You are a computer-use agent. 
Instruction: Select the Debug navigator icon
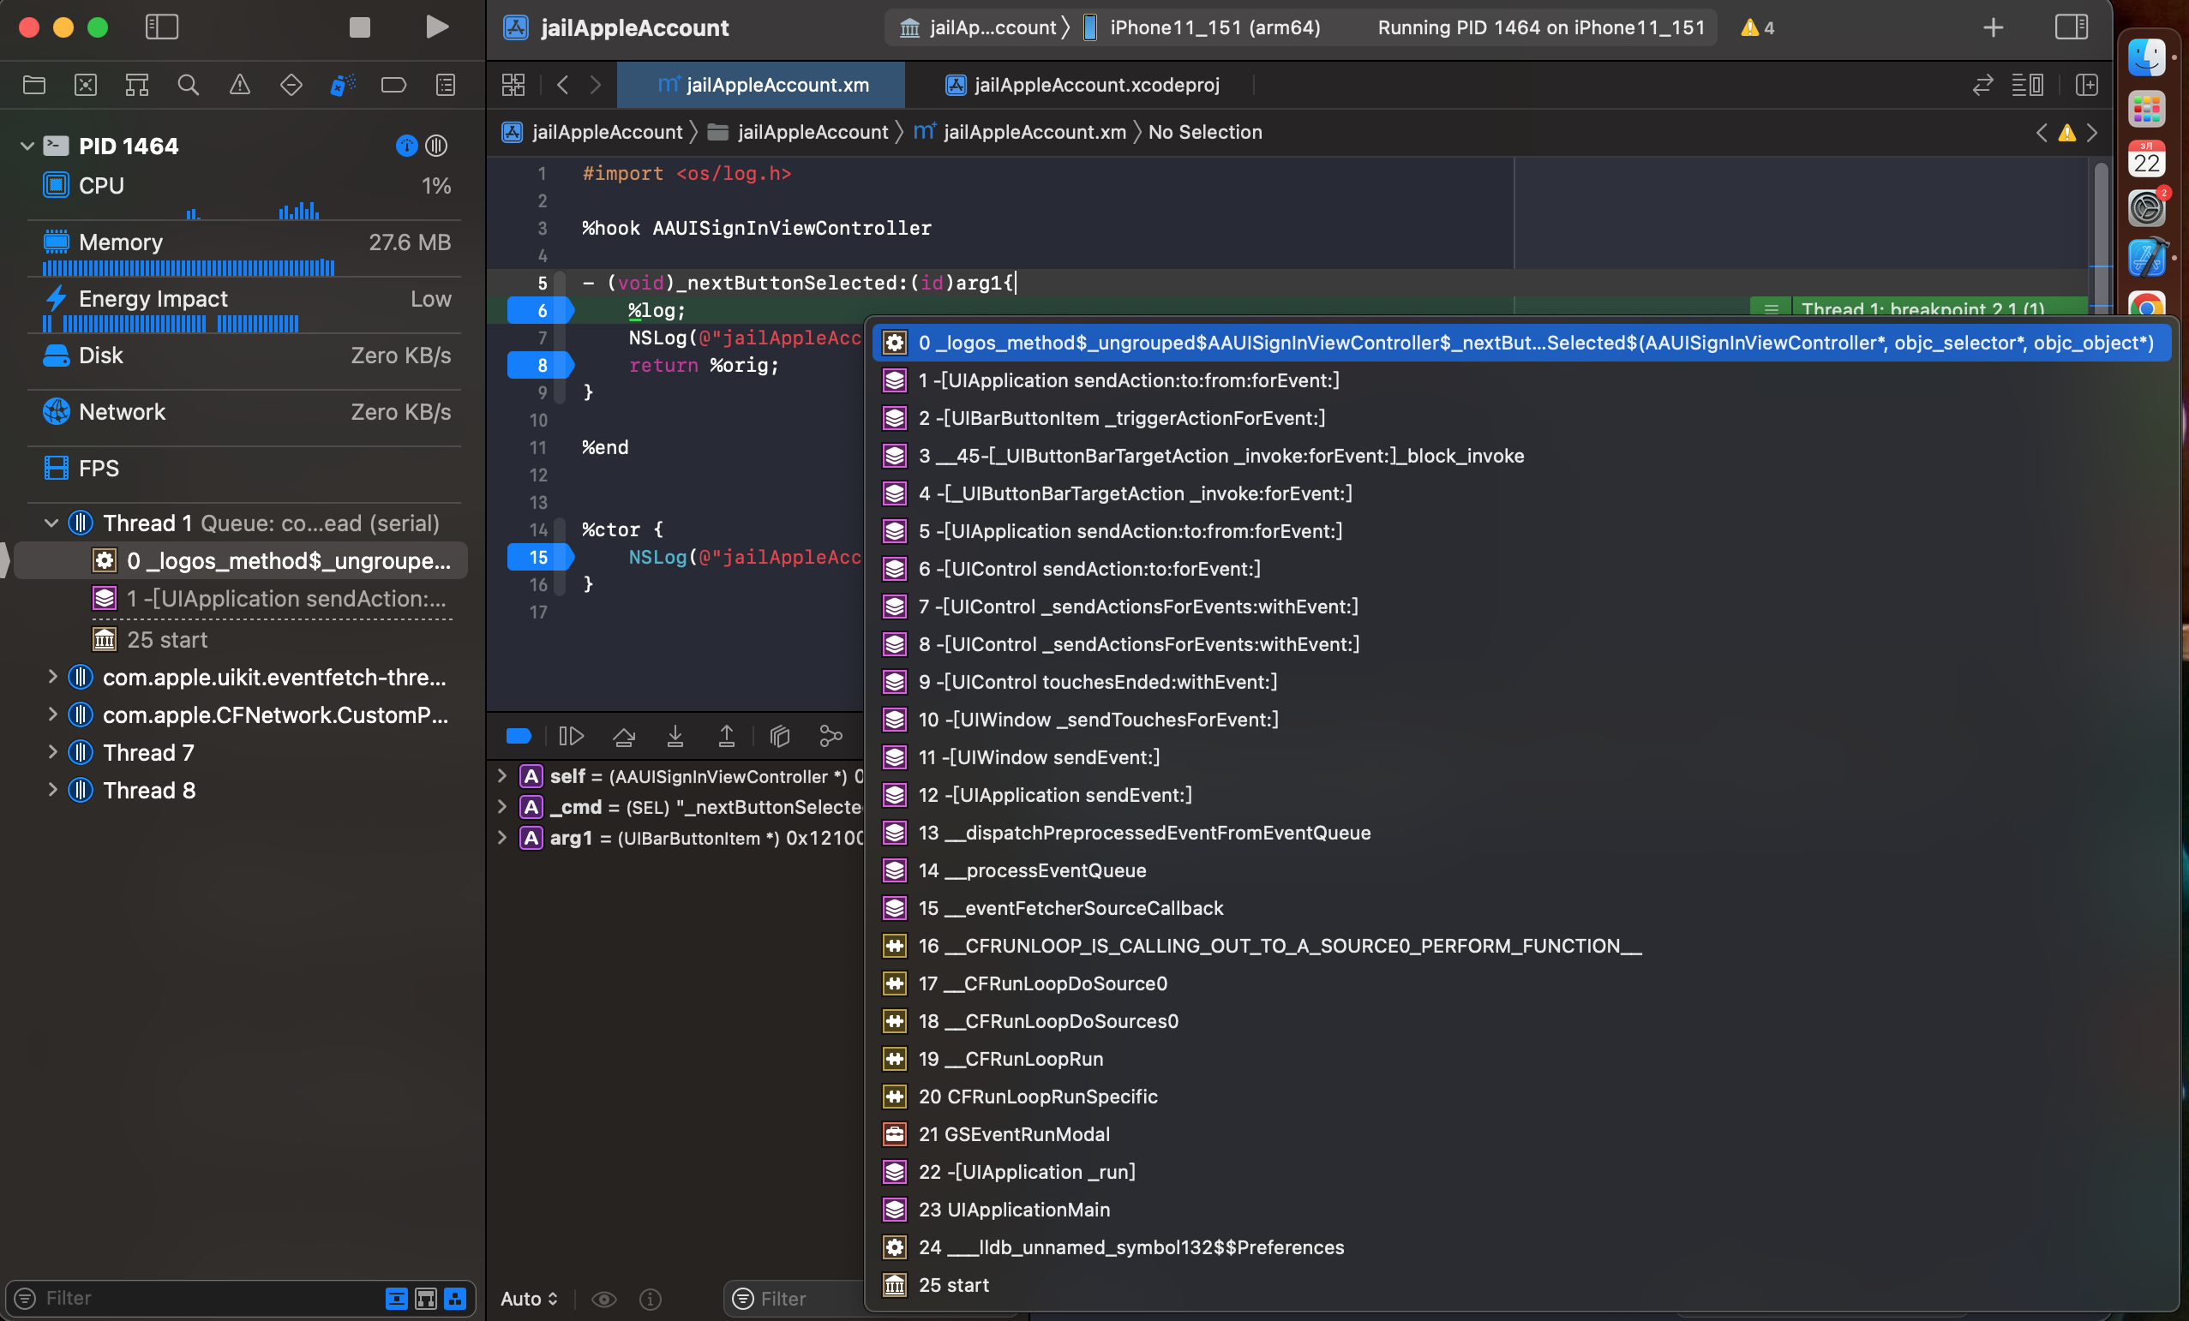pyautogui.click(x=343, y=85)
